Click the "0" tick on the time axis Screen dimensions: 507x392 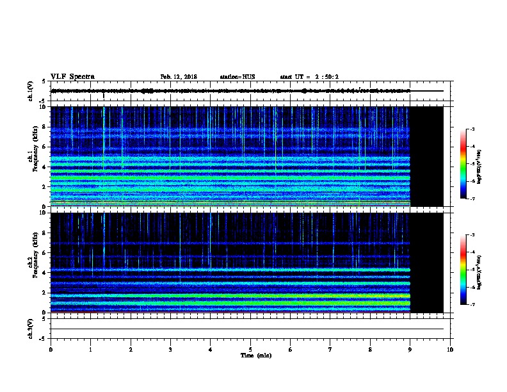pyautogui.click(x=51, y=350)
